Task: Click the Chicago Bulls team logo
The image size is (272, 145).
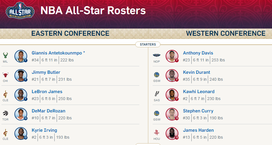Action: (x=5, y=75)
